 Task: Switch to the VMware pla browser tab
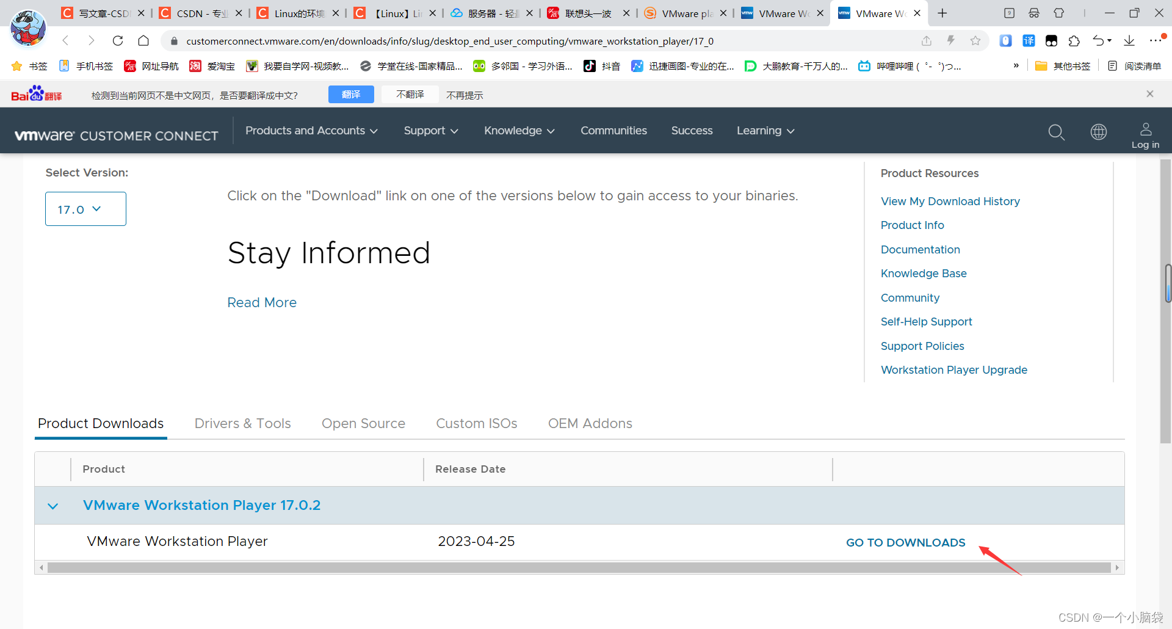coord(687,13)
